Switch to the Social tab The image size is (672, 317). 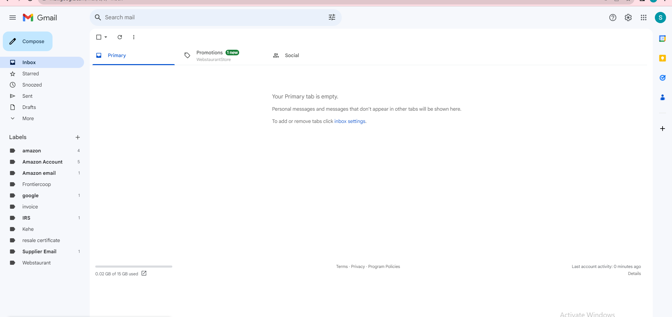[x=311, y=55]
